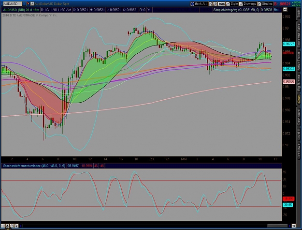The height and width of the screenshot is (230, 302).
Task: Click the 0.98508 moving average value
Action: point(266,10)
